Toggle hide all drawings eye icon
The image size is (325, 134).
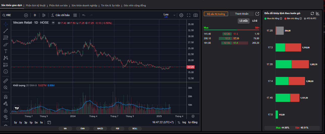tap(6, 117)
